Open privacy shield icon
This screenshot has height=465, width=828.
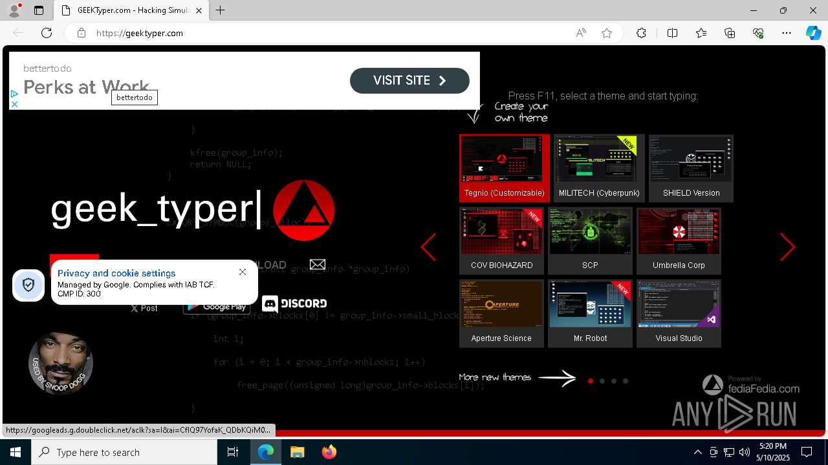pyautogui.click(x=28, y=285)
